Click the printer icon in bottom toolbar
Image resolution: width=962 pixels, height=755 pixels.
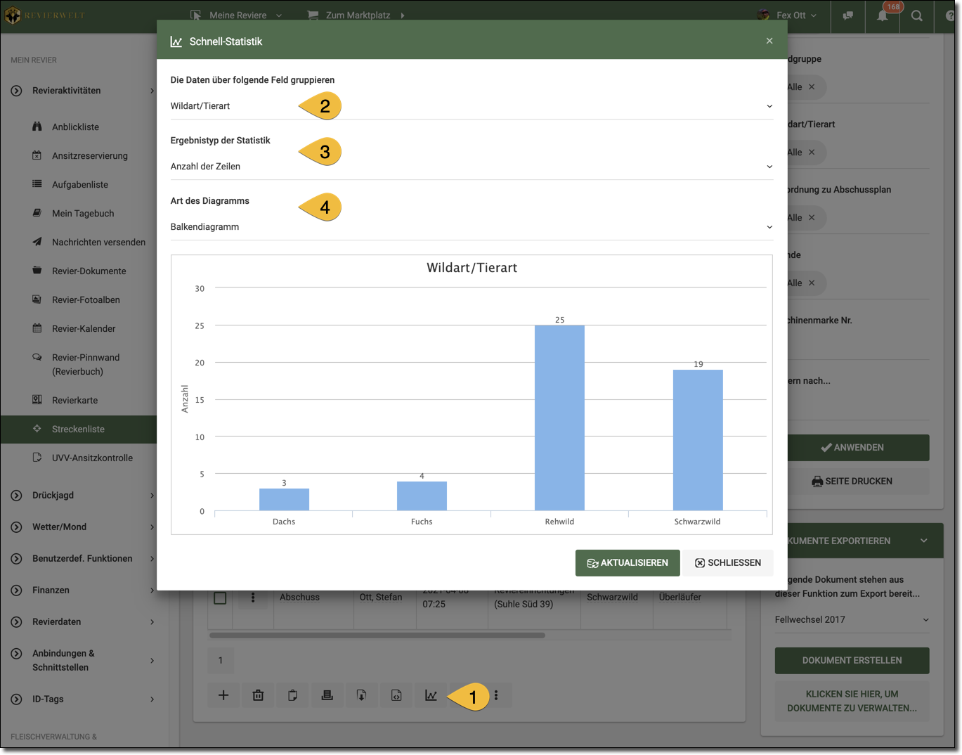click(x=327, y=695)
